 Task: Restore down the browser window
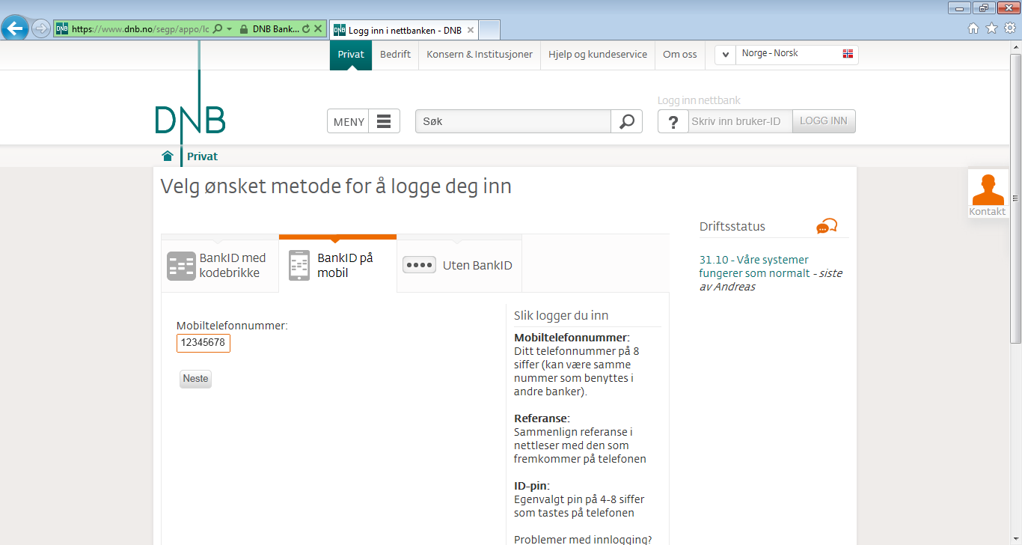coord(983,7)
